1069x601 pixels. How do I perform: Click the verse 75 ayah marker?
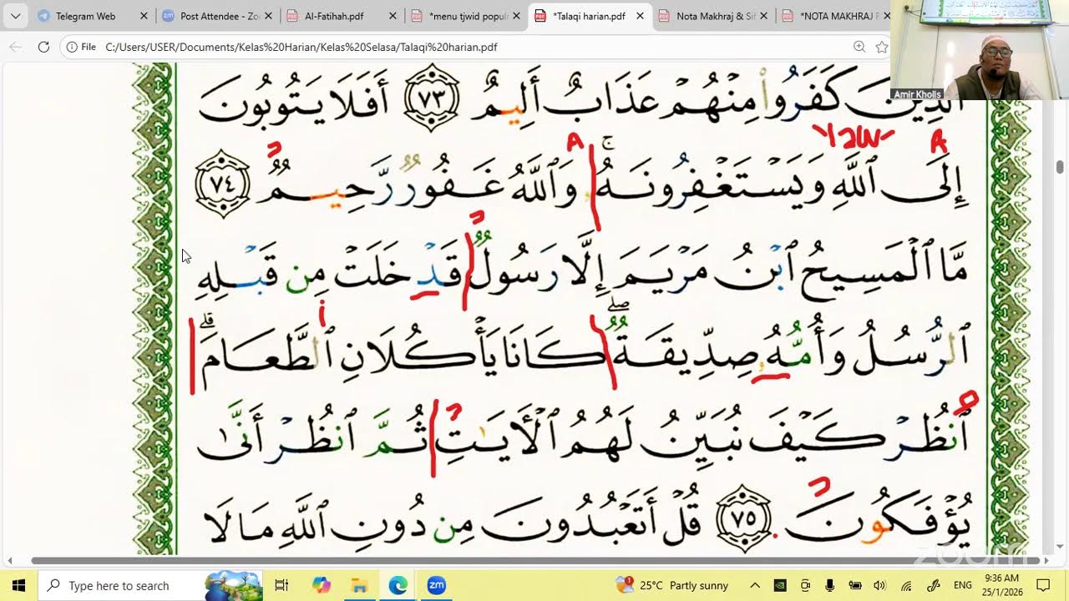tap(742, 518)
